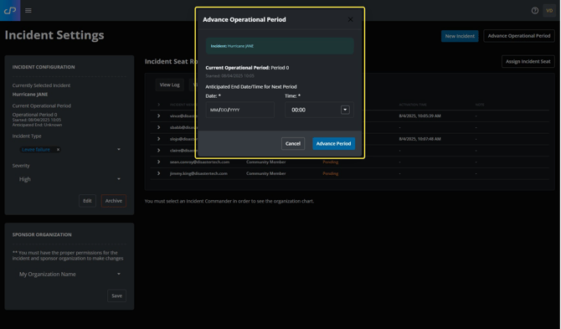Image resolution: width=561 pixels, height=329 pixels.
Task: Cancel the advance period dialog
Action: (293, 144)
